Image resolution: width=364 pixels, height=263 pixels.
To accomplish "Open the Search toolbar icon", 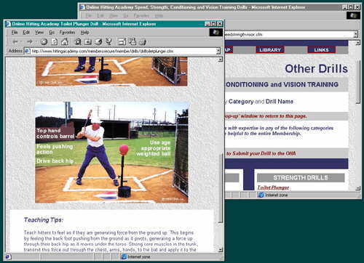I will pyautogui.click(x=78, y=41).
